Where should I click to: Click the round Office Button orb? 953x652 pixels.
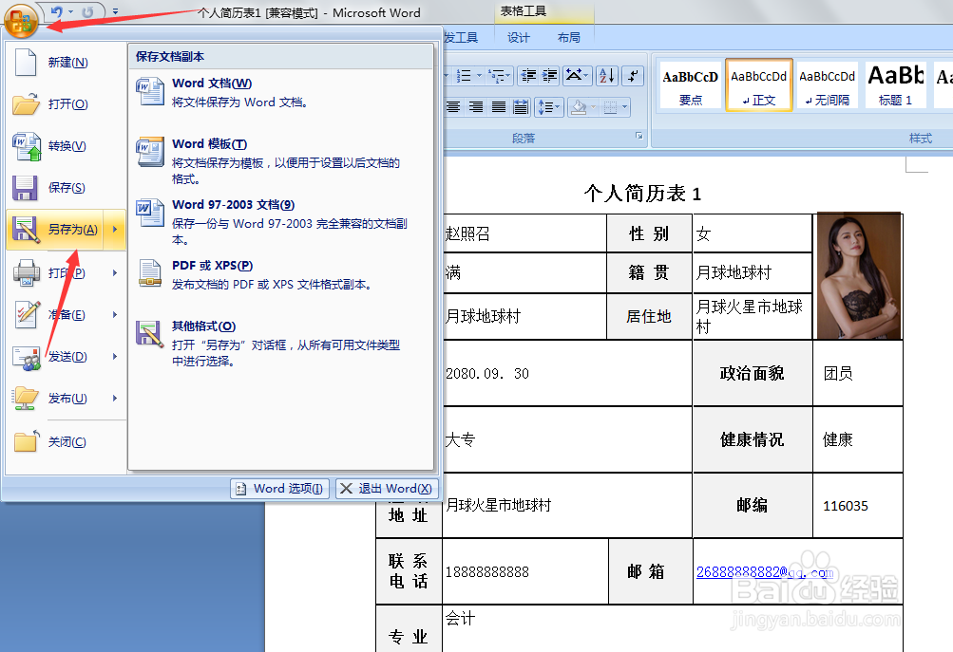tap(21, 20)
